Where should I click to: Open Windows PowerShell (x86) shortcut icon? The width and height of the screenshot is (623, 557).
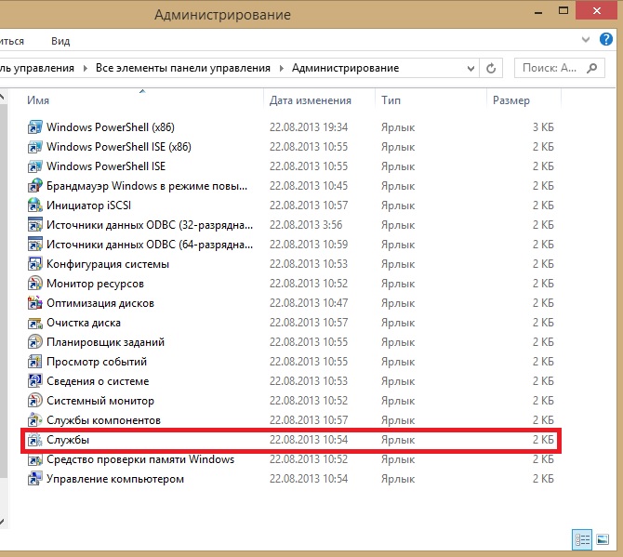[35, 127]
